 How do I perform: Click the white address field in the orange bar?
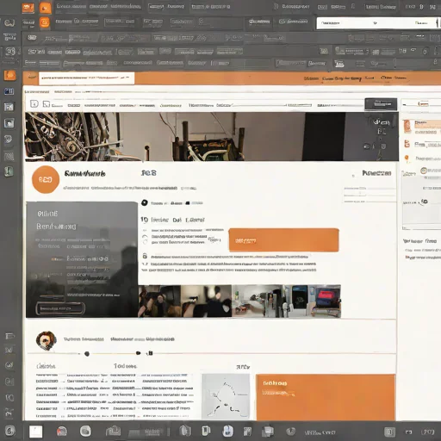point(86,78)
